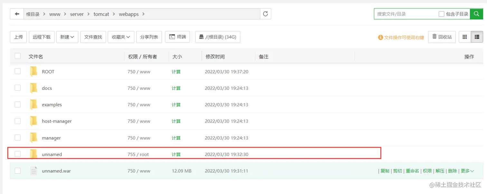Run search with the green magnifier button
The width and height of the screenshot is (487, 194).
[476, 14]
